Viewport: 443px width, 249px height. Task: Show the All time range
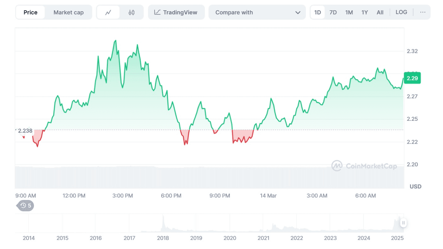380,12
